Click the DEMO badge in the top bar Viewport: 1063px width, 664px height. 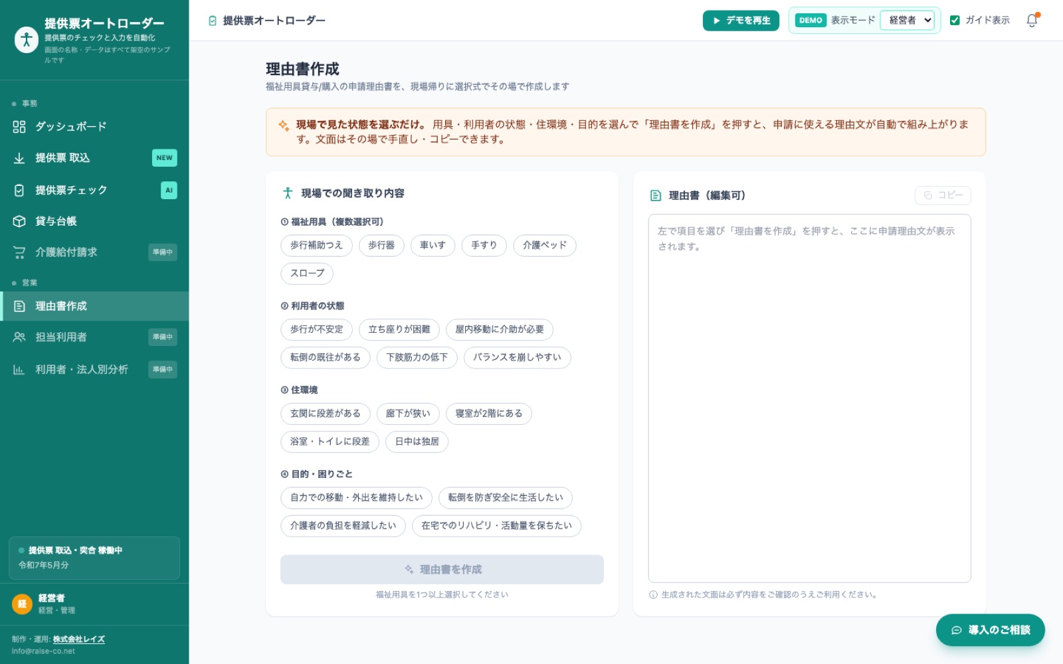[x=811, y=21]
